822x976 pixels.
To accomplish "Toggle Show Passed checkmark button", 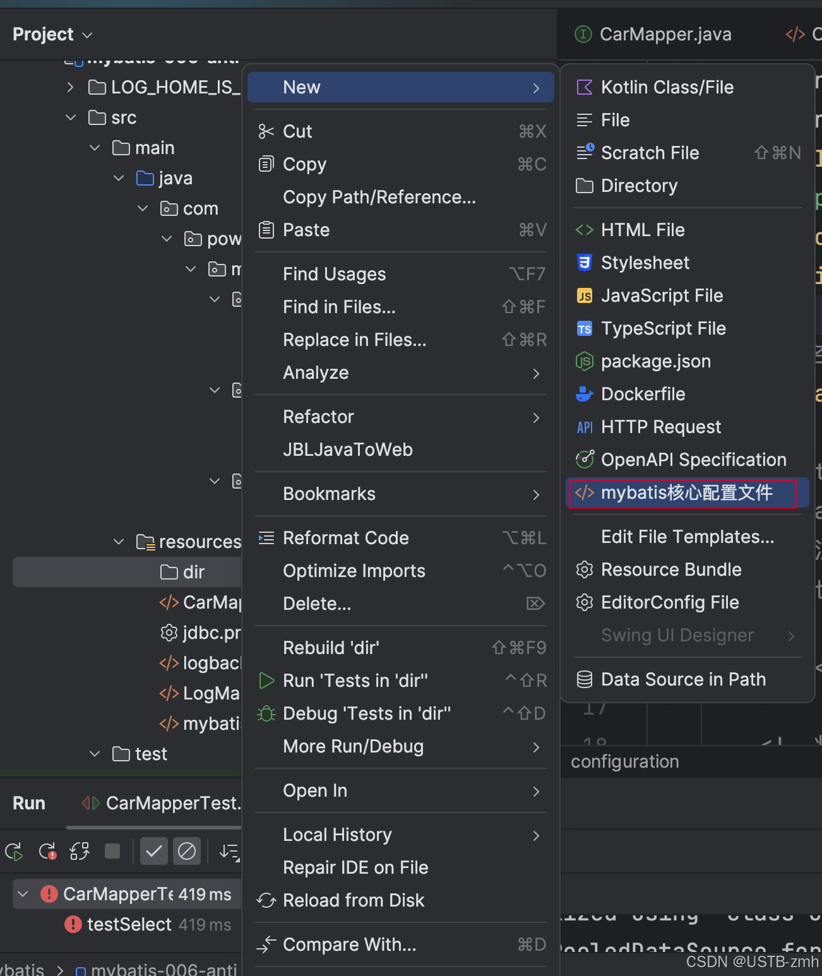I will (x=154, y=852).
